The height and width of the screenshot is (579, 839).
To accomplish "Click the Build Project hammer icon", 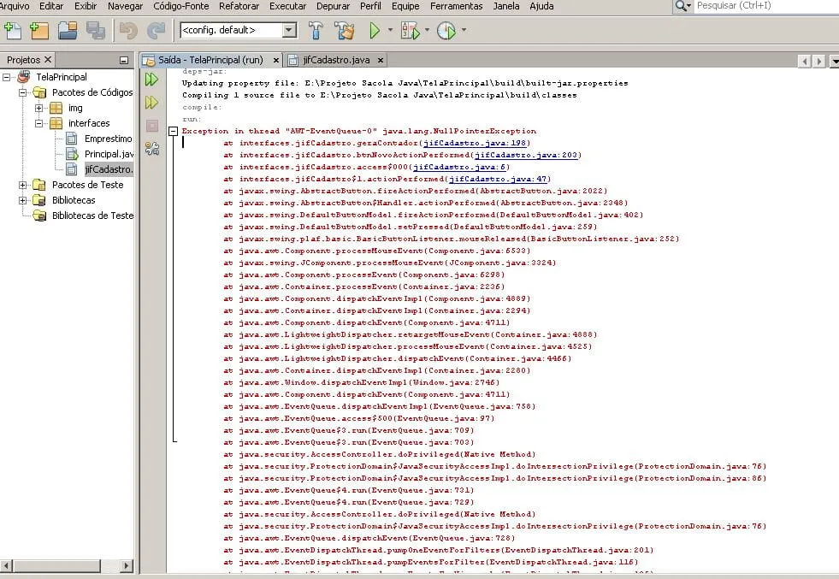I will [x=316, y=31].
